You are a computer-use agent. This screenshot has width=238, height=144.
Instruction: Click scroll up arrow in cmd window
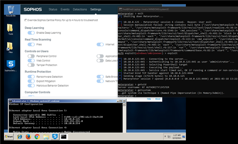coord(124,105)
